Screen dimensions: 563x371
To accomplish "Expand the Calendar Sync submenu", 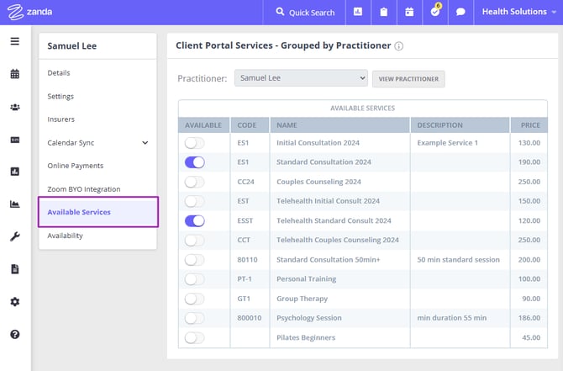I will pos(145,143).
